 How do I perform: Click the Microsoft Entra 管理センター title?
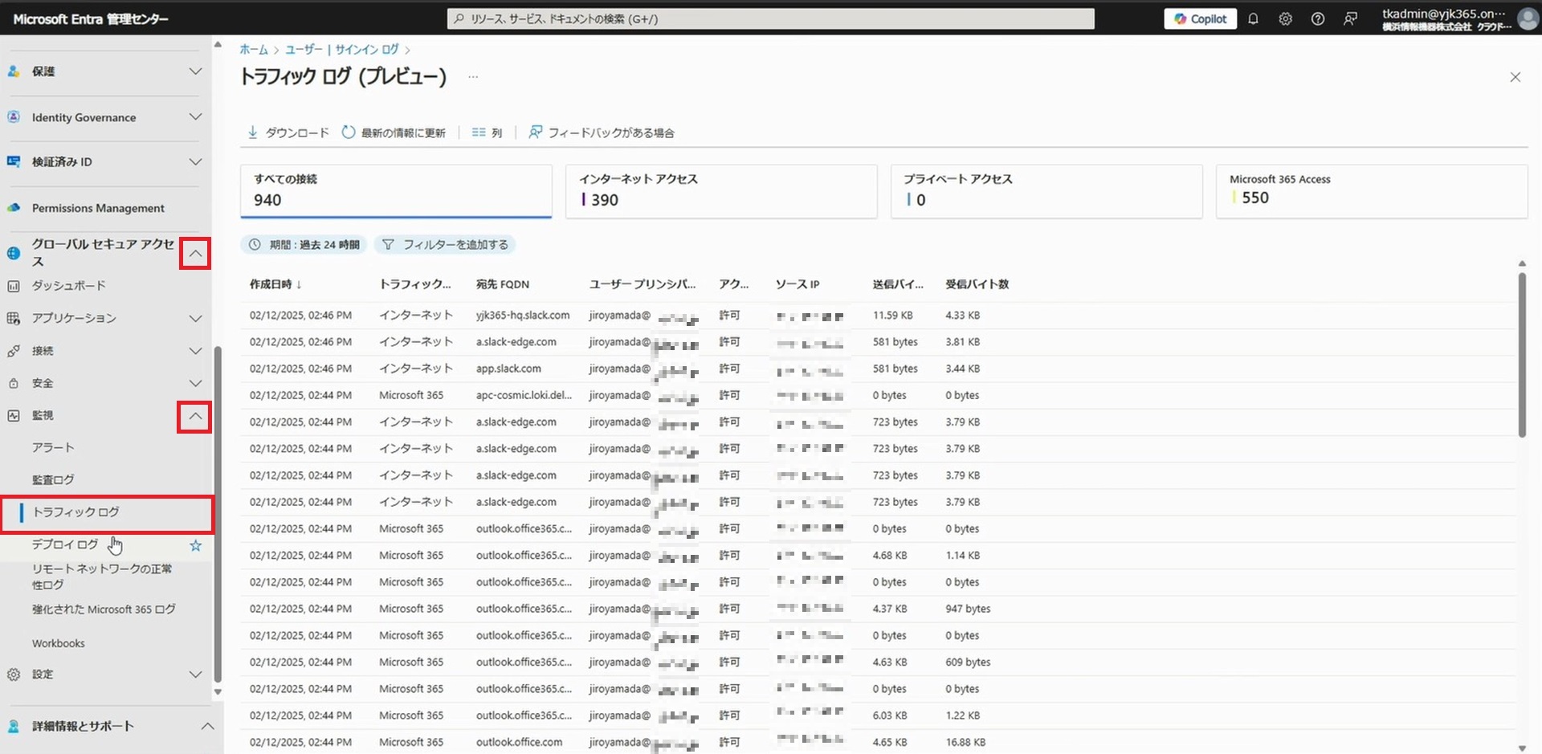91,18
